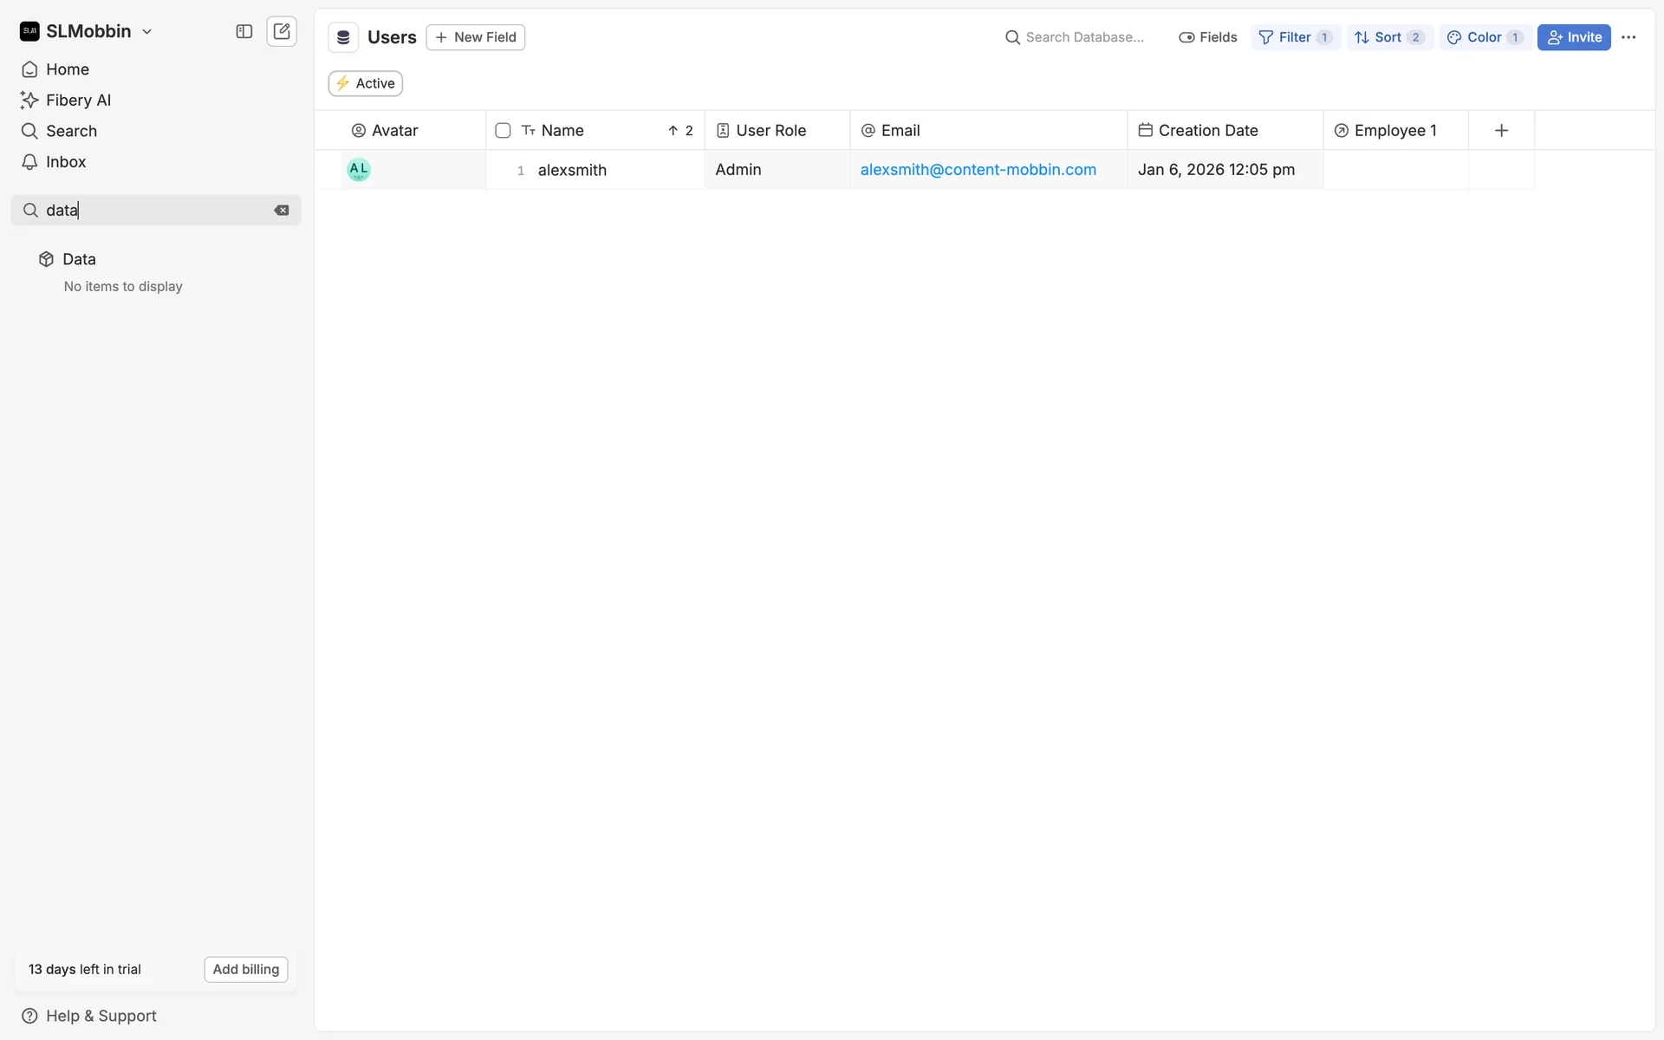Open the Inbox bell item
1664x1040 pixels.
(66, 162)
